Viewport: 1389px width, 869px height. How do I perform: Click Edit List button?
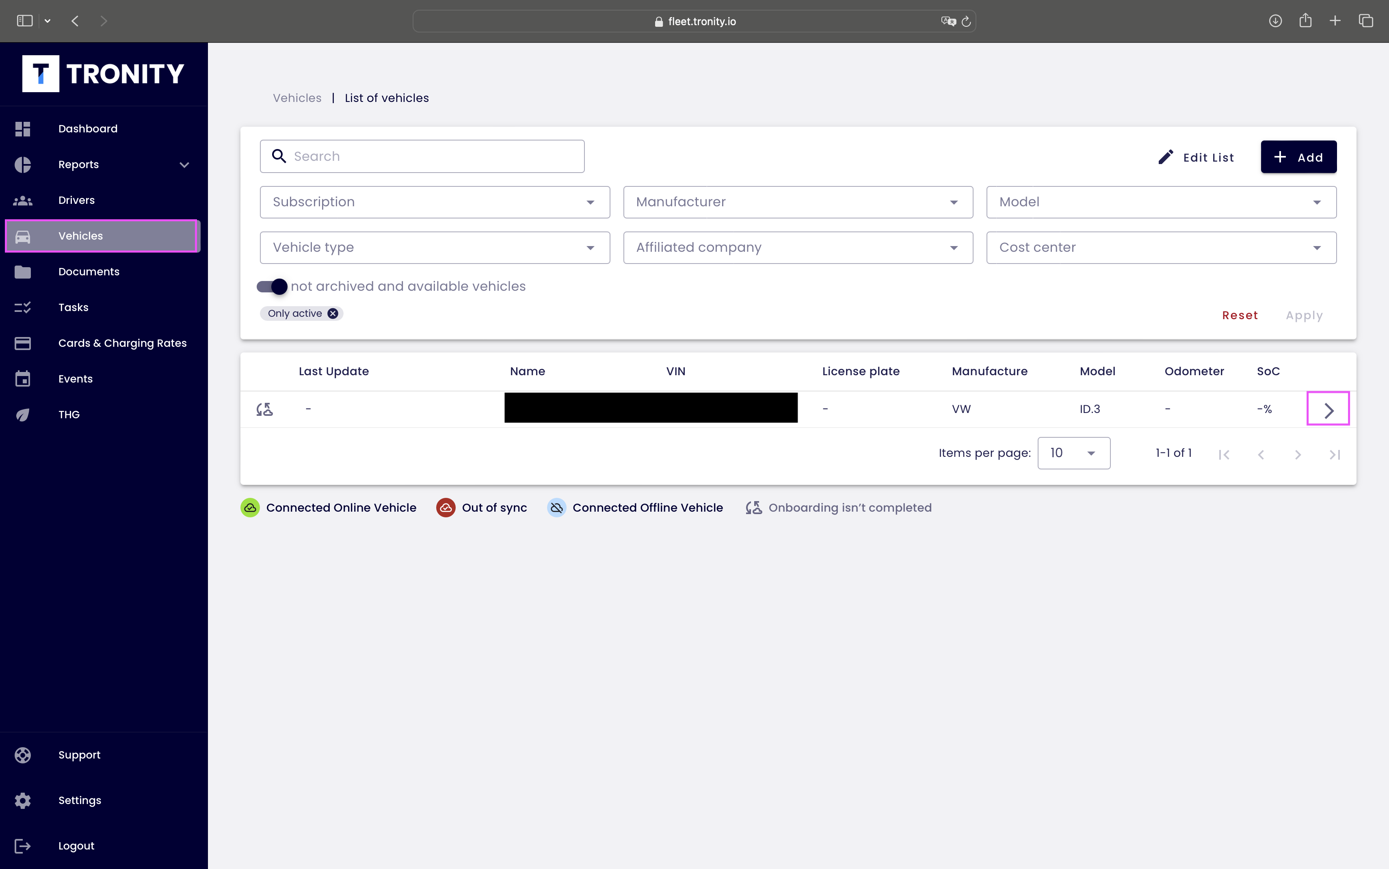click(1196, 157)
